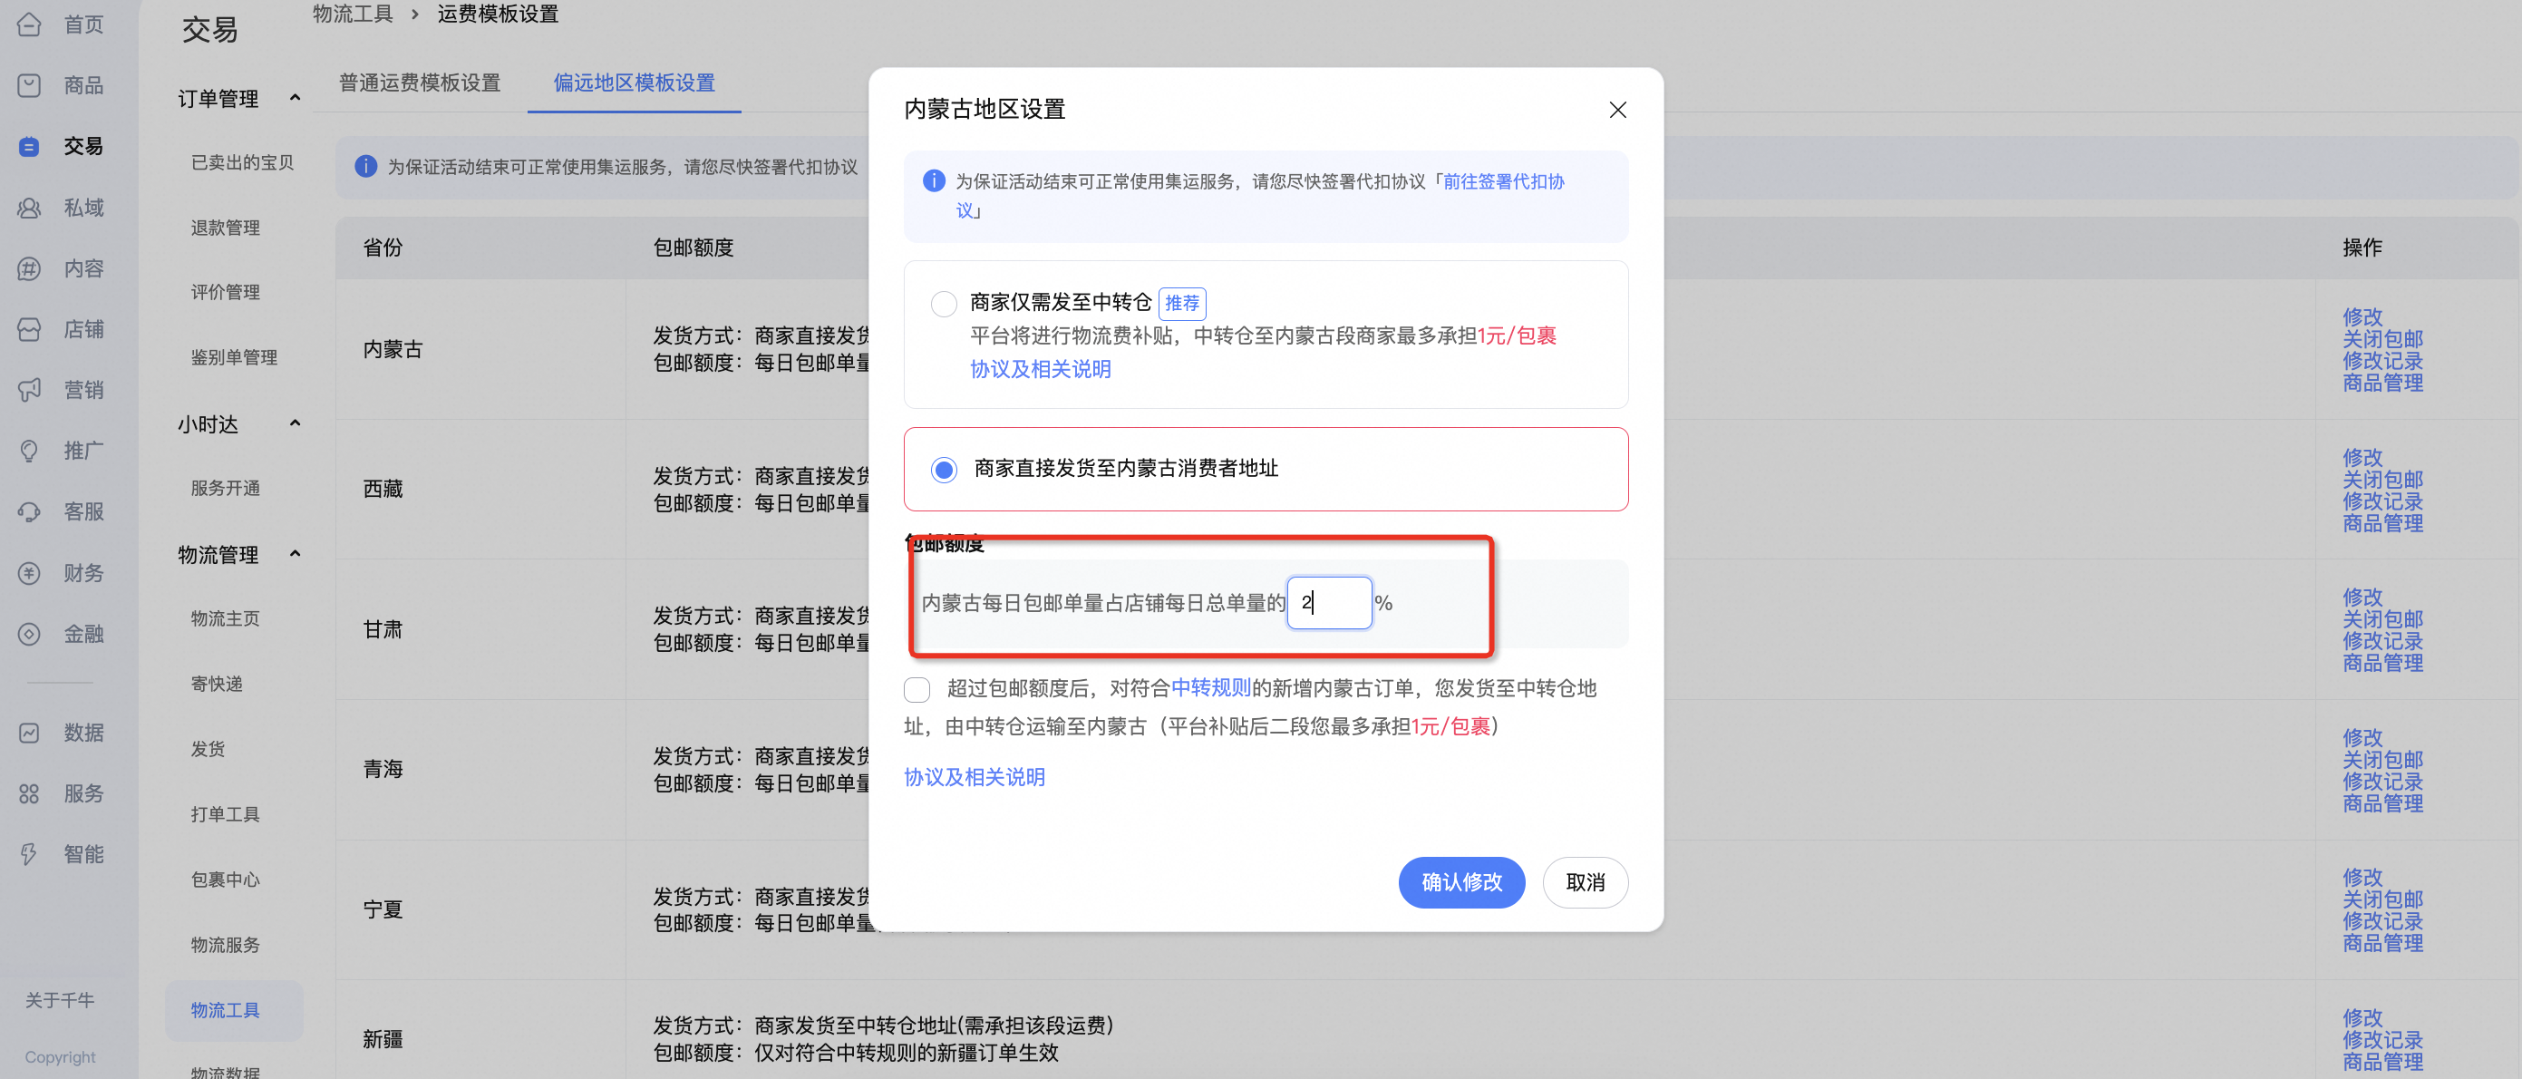
Task: Open 已卖出的宝贝 menu item
Action: pos(242,162)
